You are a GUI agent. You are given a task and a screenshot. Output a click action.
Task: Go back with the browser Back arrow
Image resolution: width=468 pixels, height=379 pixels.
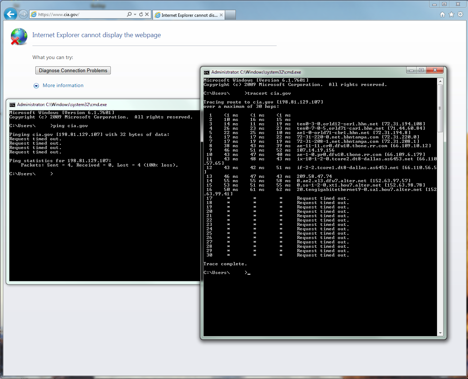(11, 14)
